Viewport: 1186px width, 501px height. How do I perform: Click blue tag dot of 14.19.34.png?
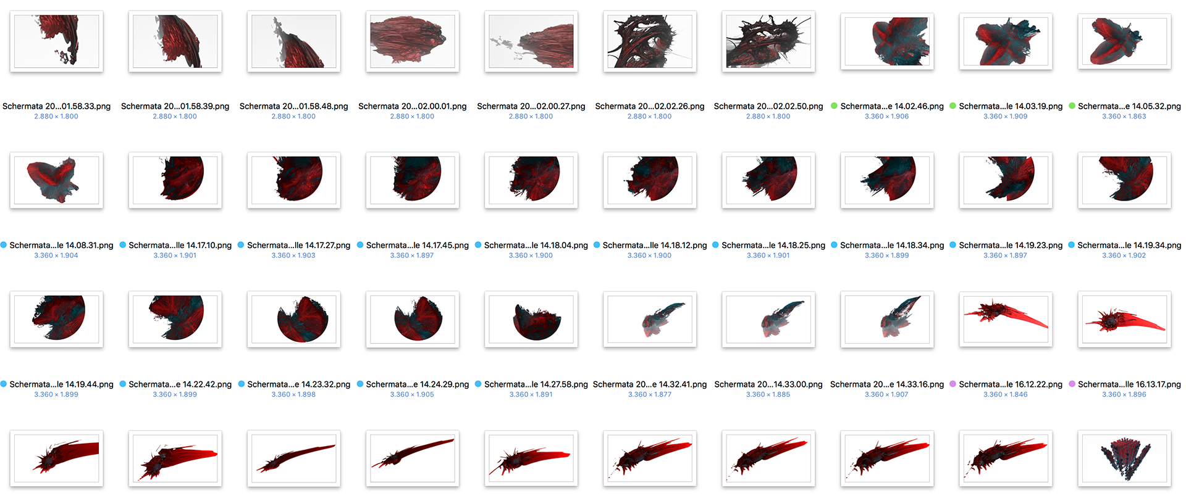tap(1072, 245)
